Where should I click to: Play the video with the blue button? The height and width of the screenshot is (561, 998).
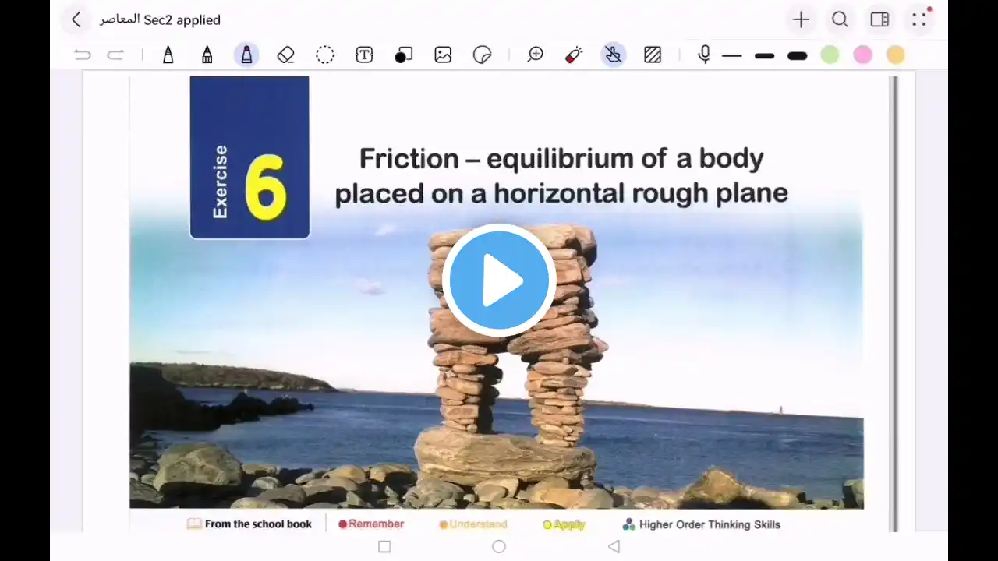[x=499, y=280]
